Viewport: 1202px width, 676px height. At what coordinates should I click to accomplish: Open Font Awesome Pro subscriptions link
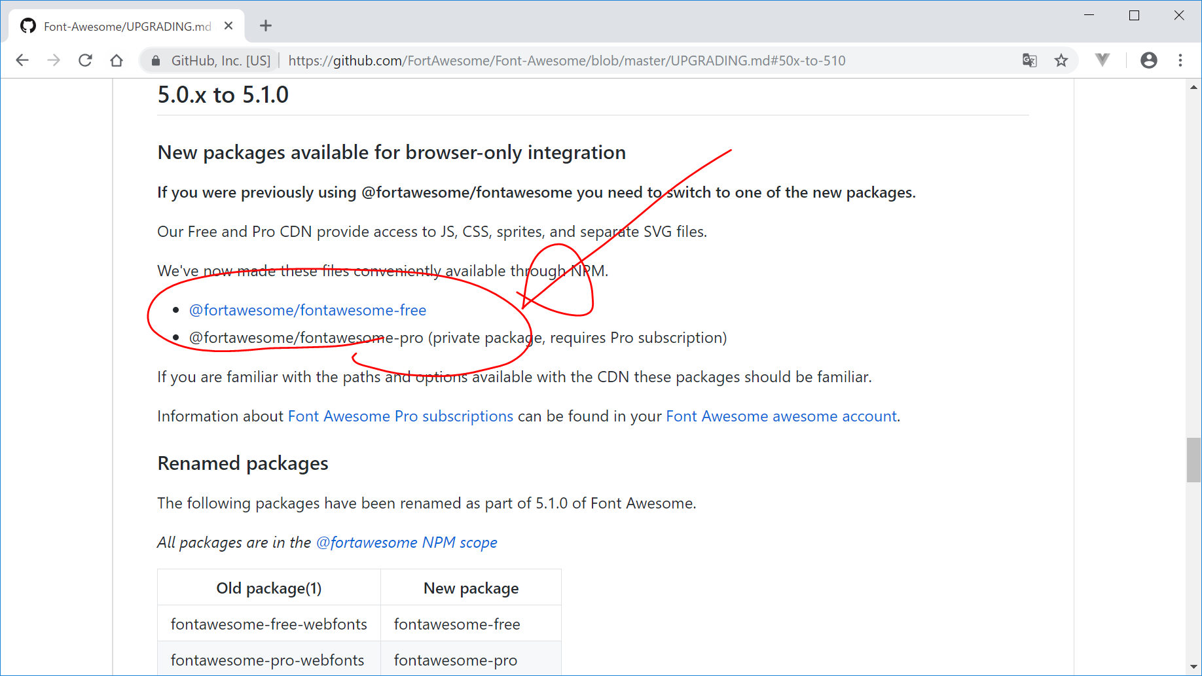pyautogui.click(x=400, y=416)
